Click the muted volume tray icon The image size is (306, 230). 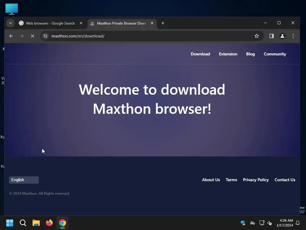270,223
